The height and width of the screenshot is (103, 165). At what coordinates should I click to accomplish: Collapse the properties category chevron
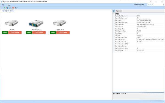tap(114, 14)
